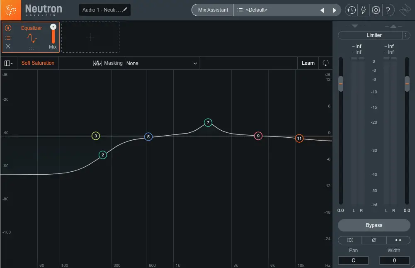Toggle the sum to mono overlapping-circles icon
The width and height of the screenshot is (415, 268).
[350, 240]
